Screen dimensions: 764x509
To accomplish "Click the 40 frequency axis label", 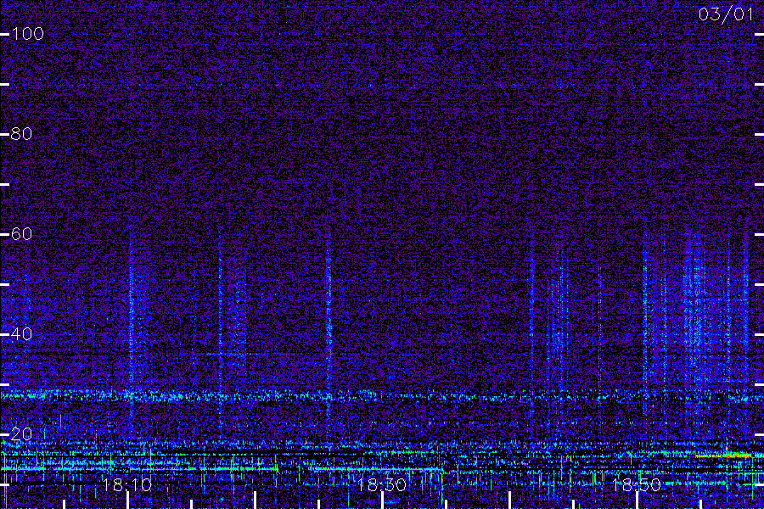I will [21, 333].
